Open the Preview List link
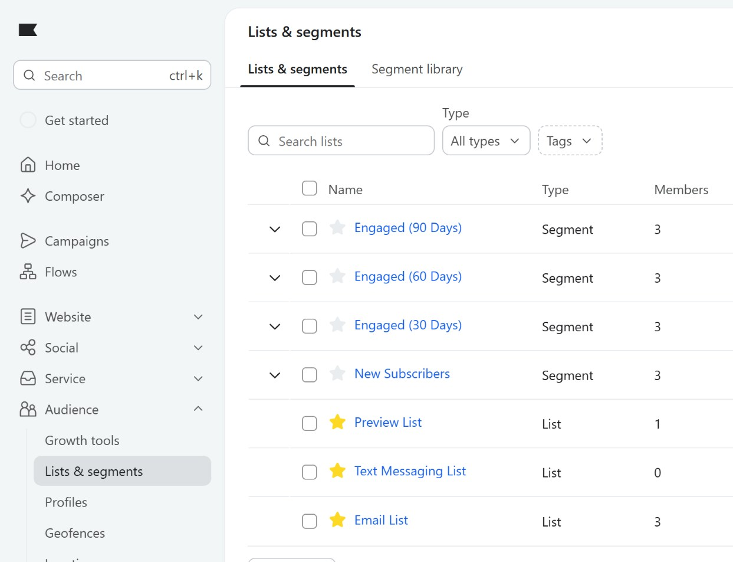Image resolution: width=733 pixels, height=562 pixels. pos(388,422)
